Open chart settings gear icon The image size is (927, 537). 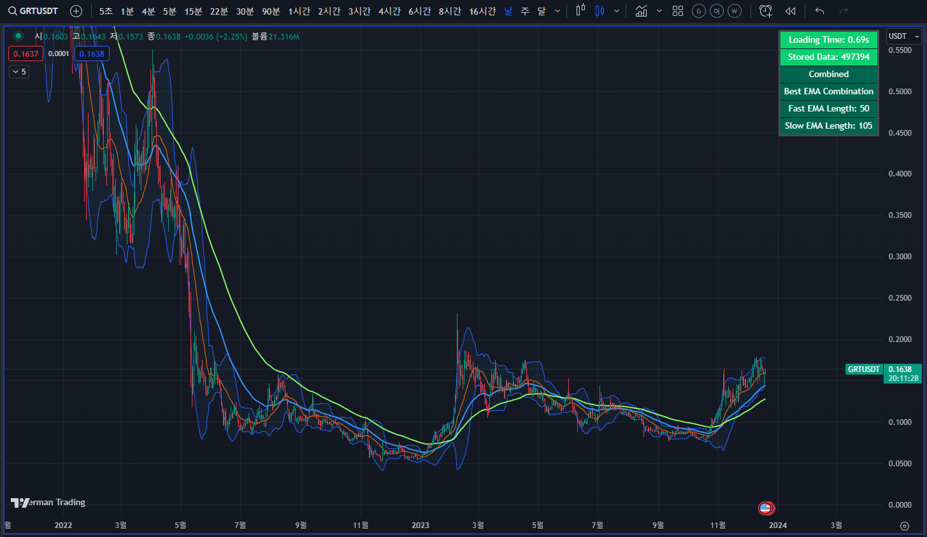point(904,526)
